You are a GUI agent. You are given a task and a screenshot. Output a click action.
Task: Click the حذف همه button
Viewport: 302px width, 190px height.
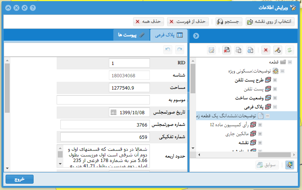[148, 22]
